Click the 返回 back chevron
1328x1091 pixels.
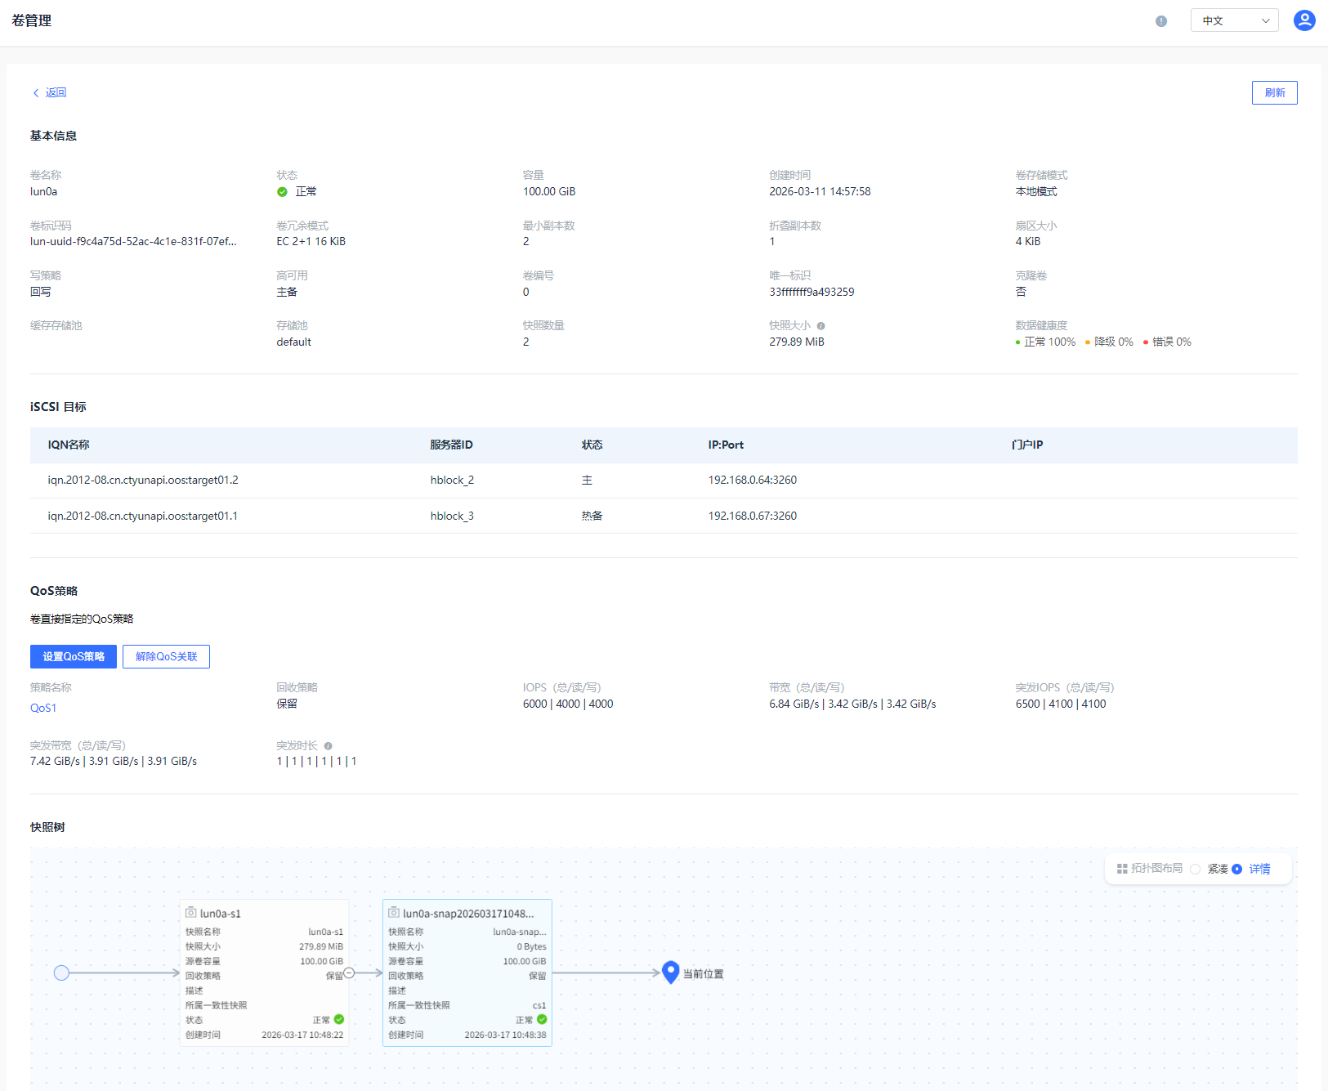coord(36,93)
